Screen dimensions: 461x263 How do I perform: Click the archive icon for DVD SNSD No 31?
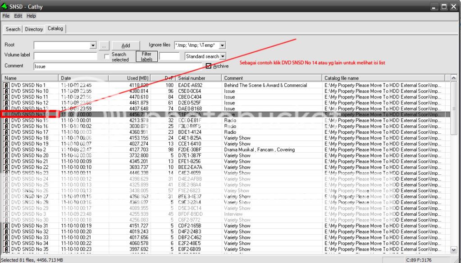point(6,226)
